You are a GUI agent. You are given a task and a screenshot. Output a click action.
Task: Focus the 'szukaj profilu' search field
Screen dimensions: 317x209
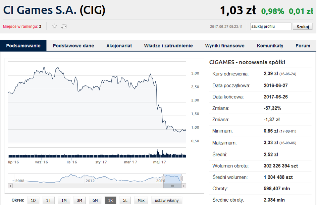tap(271, 26)
